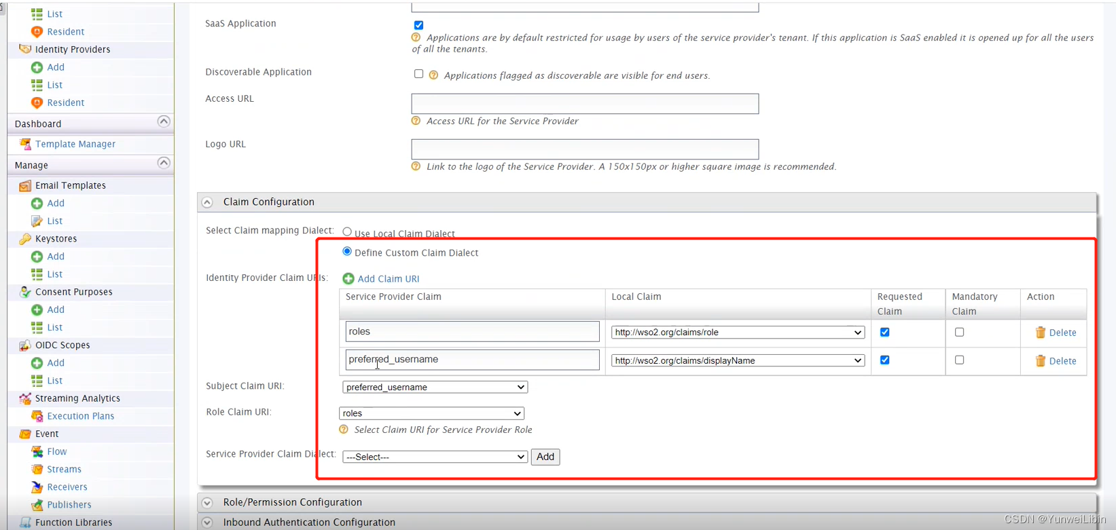Screen dimensions: 1116x530
Task: Open Streams under Event in sidebar
Action: tap(65, 469)
